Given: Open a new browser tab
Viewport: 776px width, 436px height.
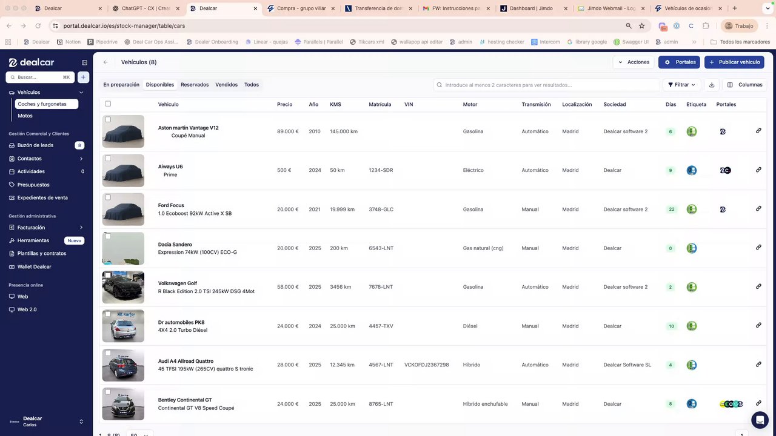Looking at the screenshot, I should click(x=735, y=8).
